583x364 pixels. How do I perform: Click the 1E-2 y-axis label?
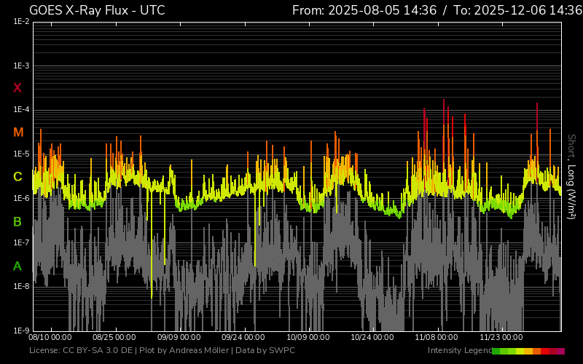pos(21,22)
